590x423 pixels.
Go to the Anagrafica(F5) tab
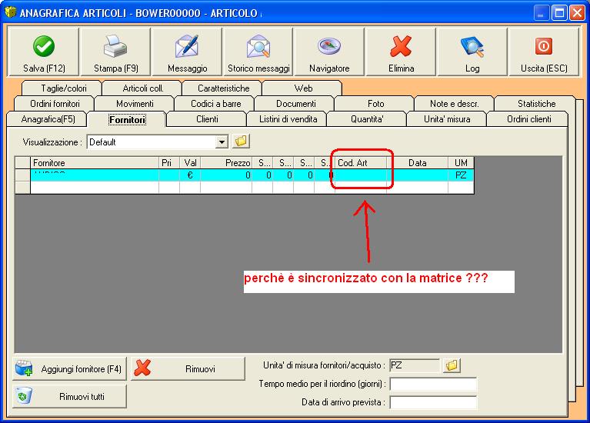(48, 119)
